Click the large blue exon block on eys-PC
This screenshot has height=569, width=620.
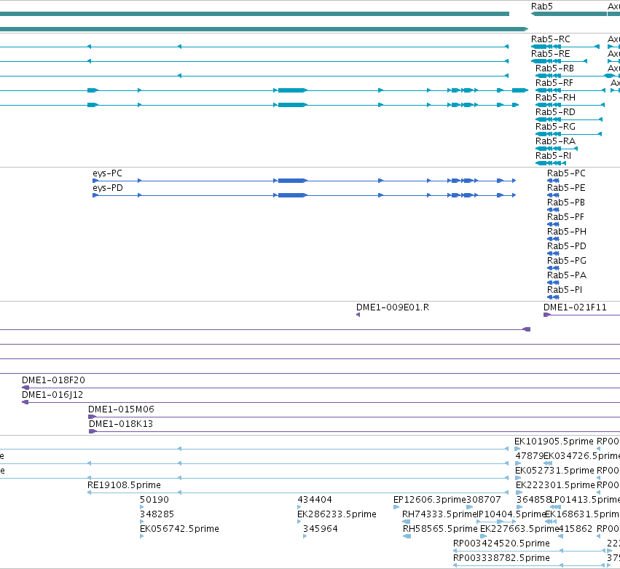(292, 181)
